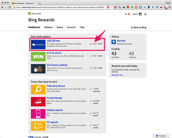Click the blue circle chat extension icon

point(140,7)
